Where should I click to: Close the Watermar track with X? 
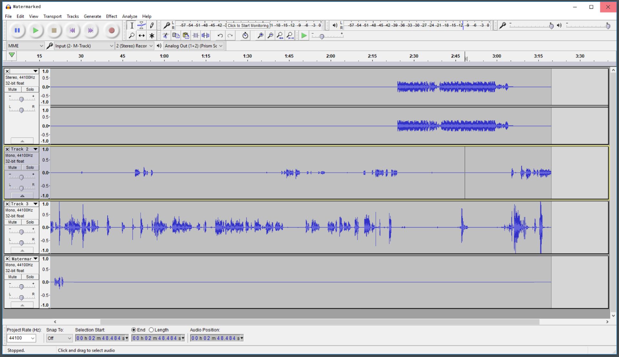7,259
